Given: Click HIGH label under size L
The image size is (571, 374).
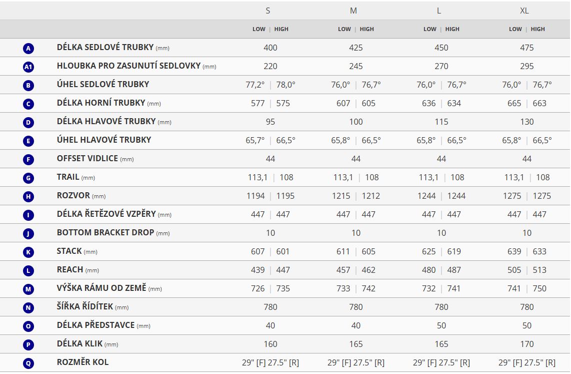Looking at the screenshot, I should point(452,29).
